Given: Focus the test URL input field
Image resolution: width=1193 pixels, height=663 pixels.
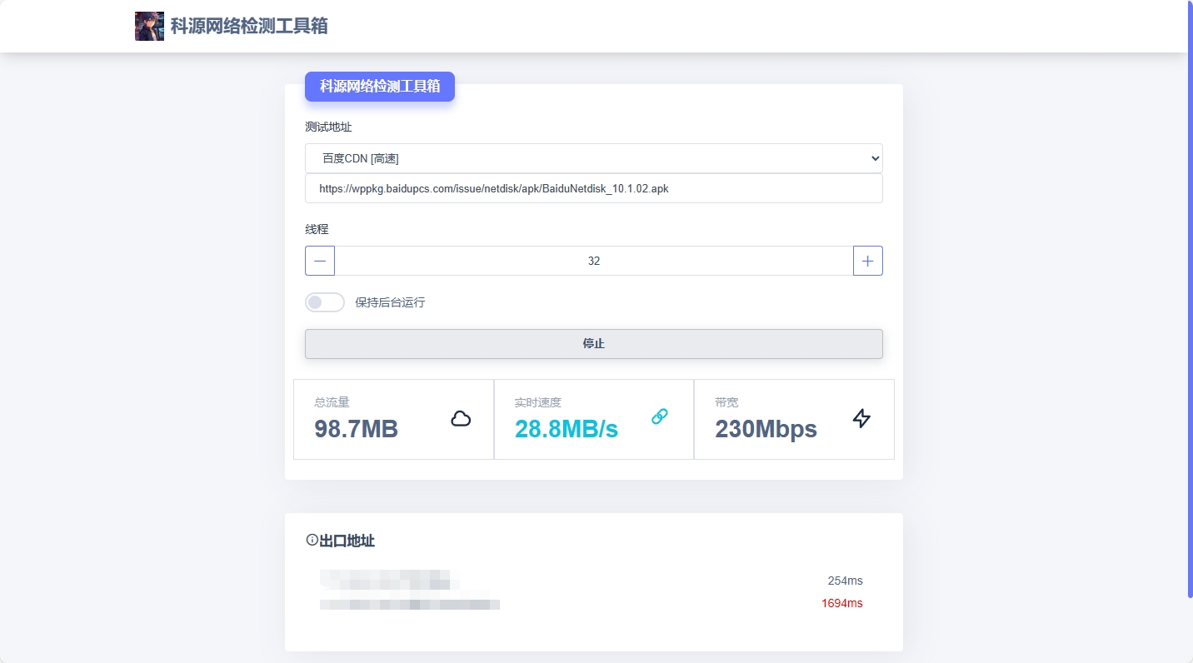Looking at the screenshot, I should tap(594, 188).
